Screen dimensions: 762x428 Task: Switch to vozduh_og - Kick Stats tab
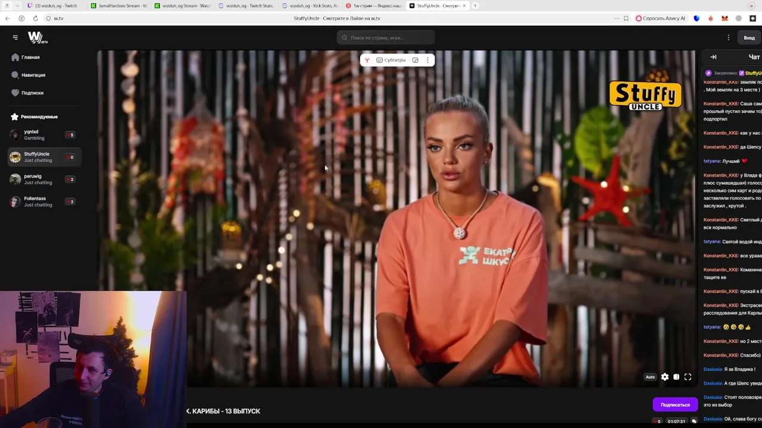click(310, 5)
